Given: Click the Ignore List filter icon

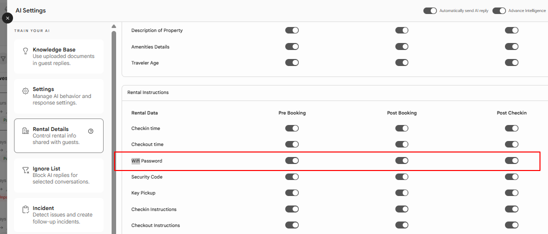Looking at the screenshot, I should tap(25, 170).
